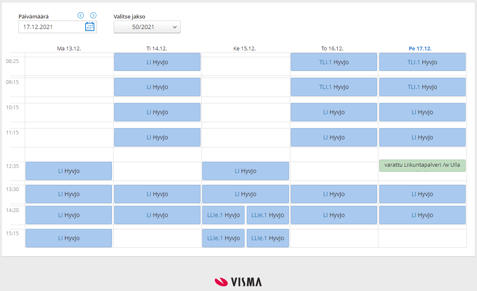The height and width of the screenshot is (291, 477).
Task: Click the Ti 14.12. day header
Action: 157,48
